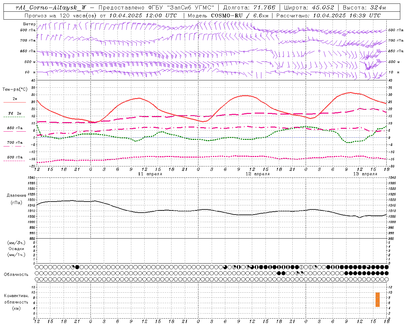Click the computed time 10.04.2025 16:39 UTC
This screenshot has width=405, height=324.
347,16
